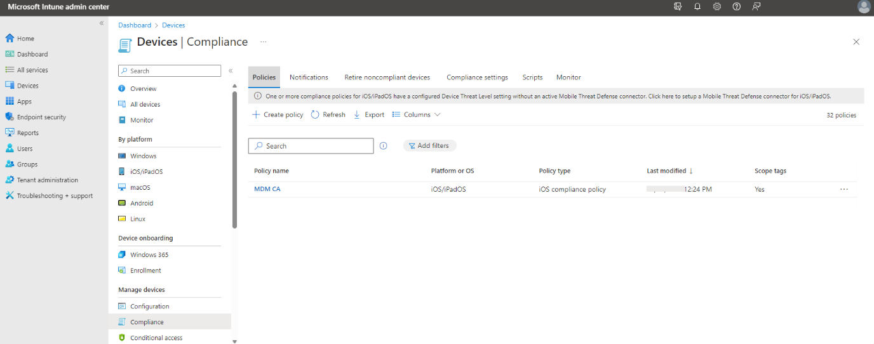Click Create policy

(278, 115)
